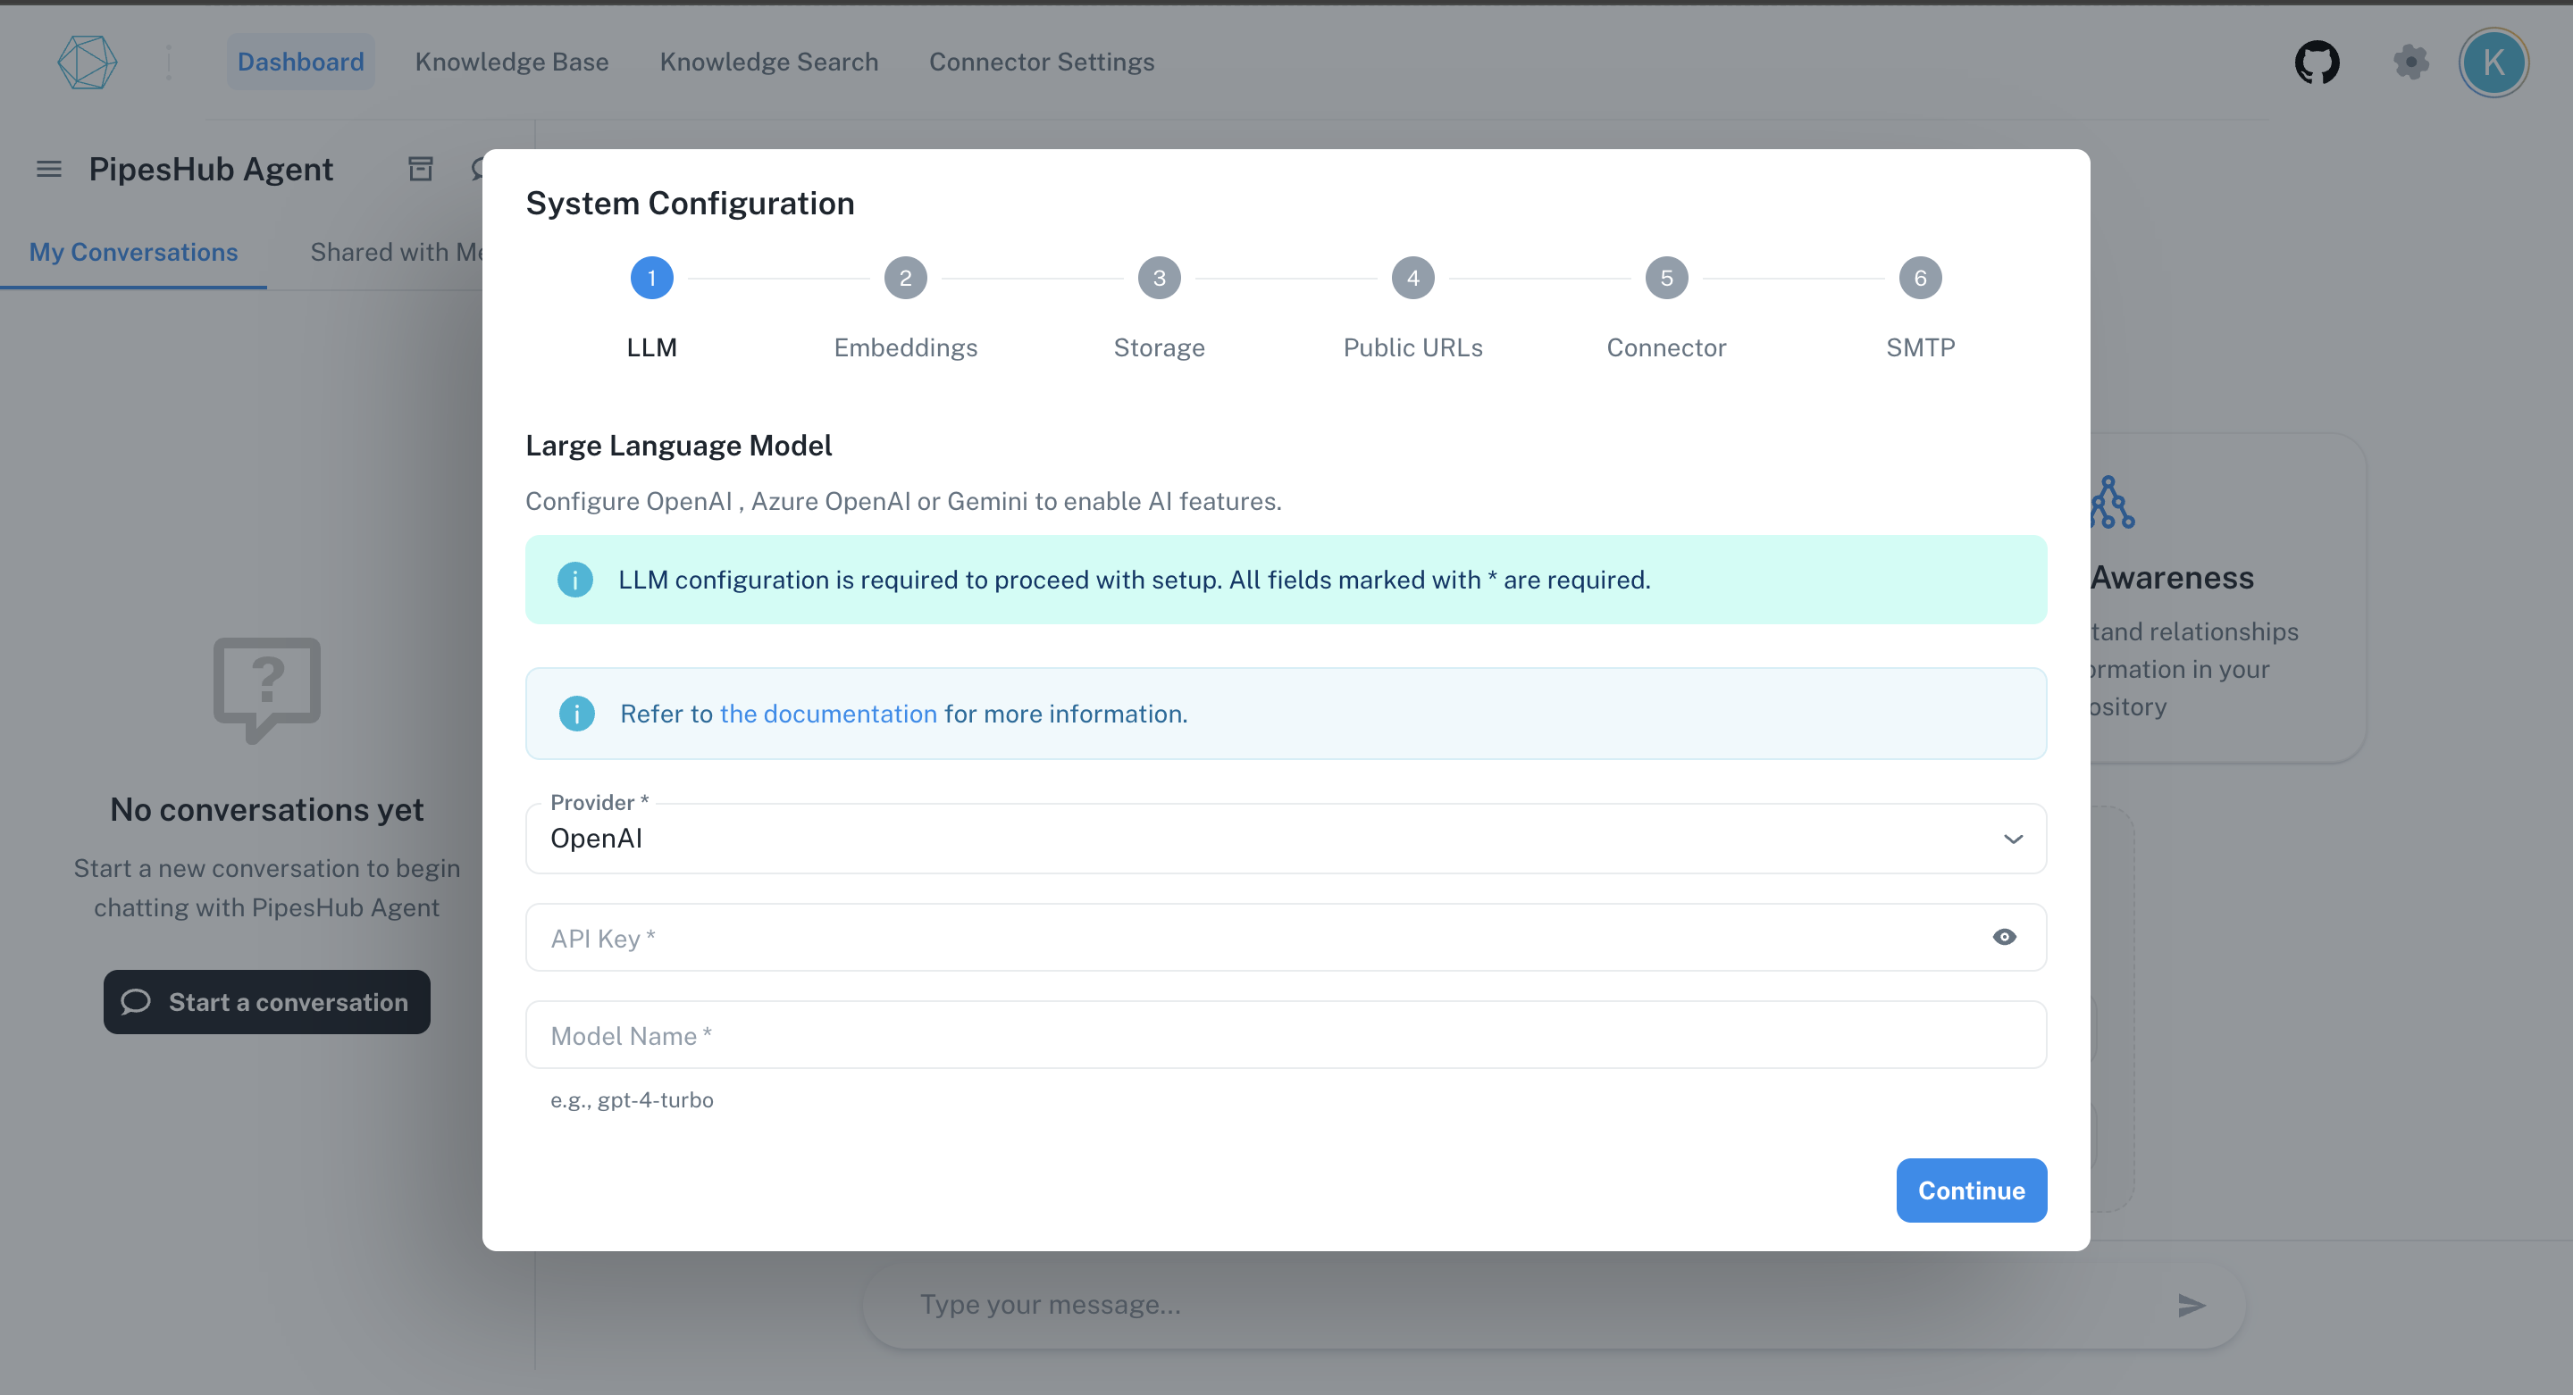This screenshot has width=2573, height=1395.
Task: Click the send message arrow icon
Action: point(2191,1304)
